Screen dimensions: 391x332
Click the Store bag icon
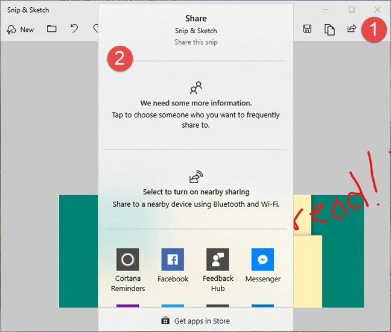pos(165,321)
